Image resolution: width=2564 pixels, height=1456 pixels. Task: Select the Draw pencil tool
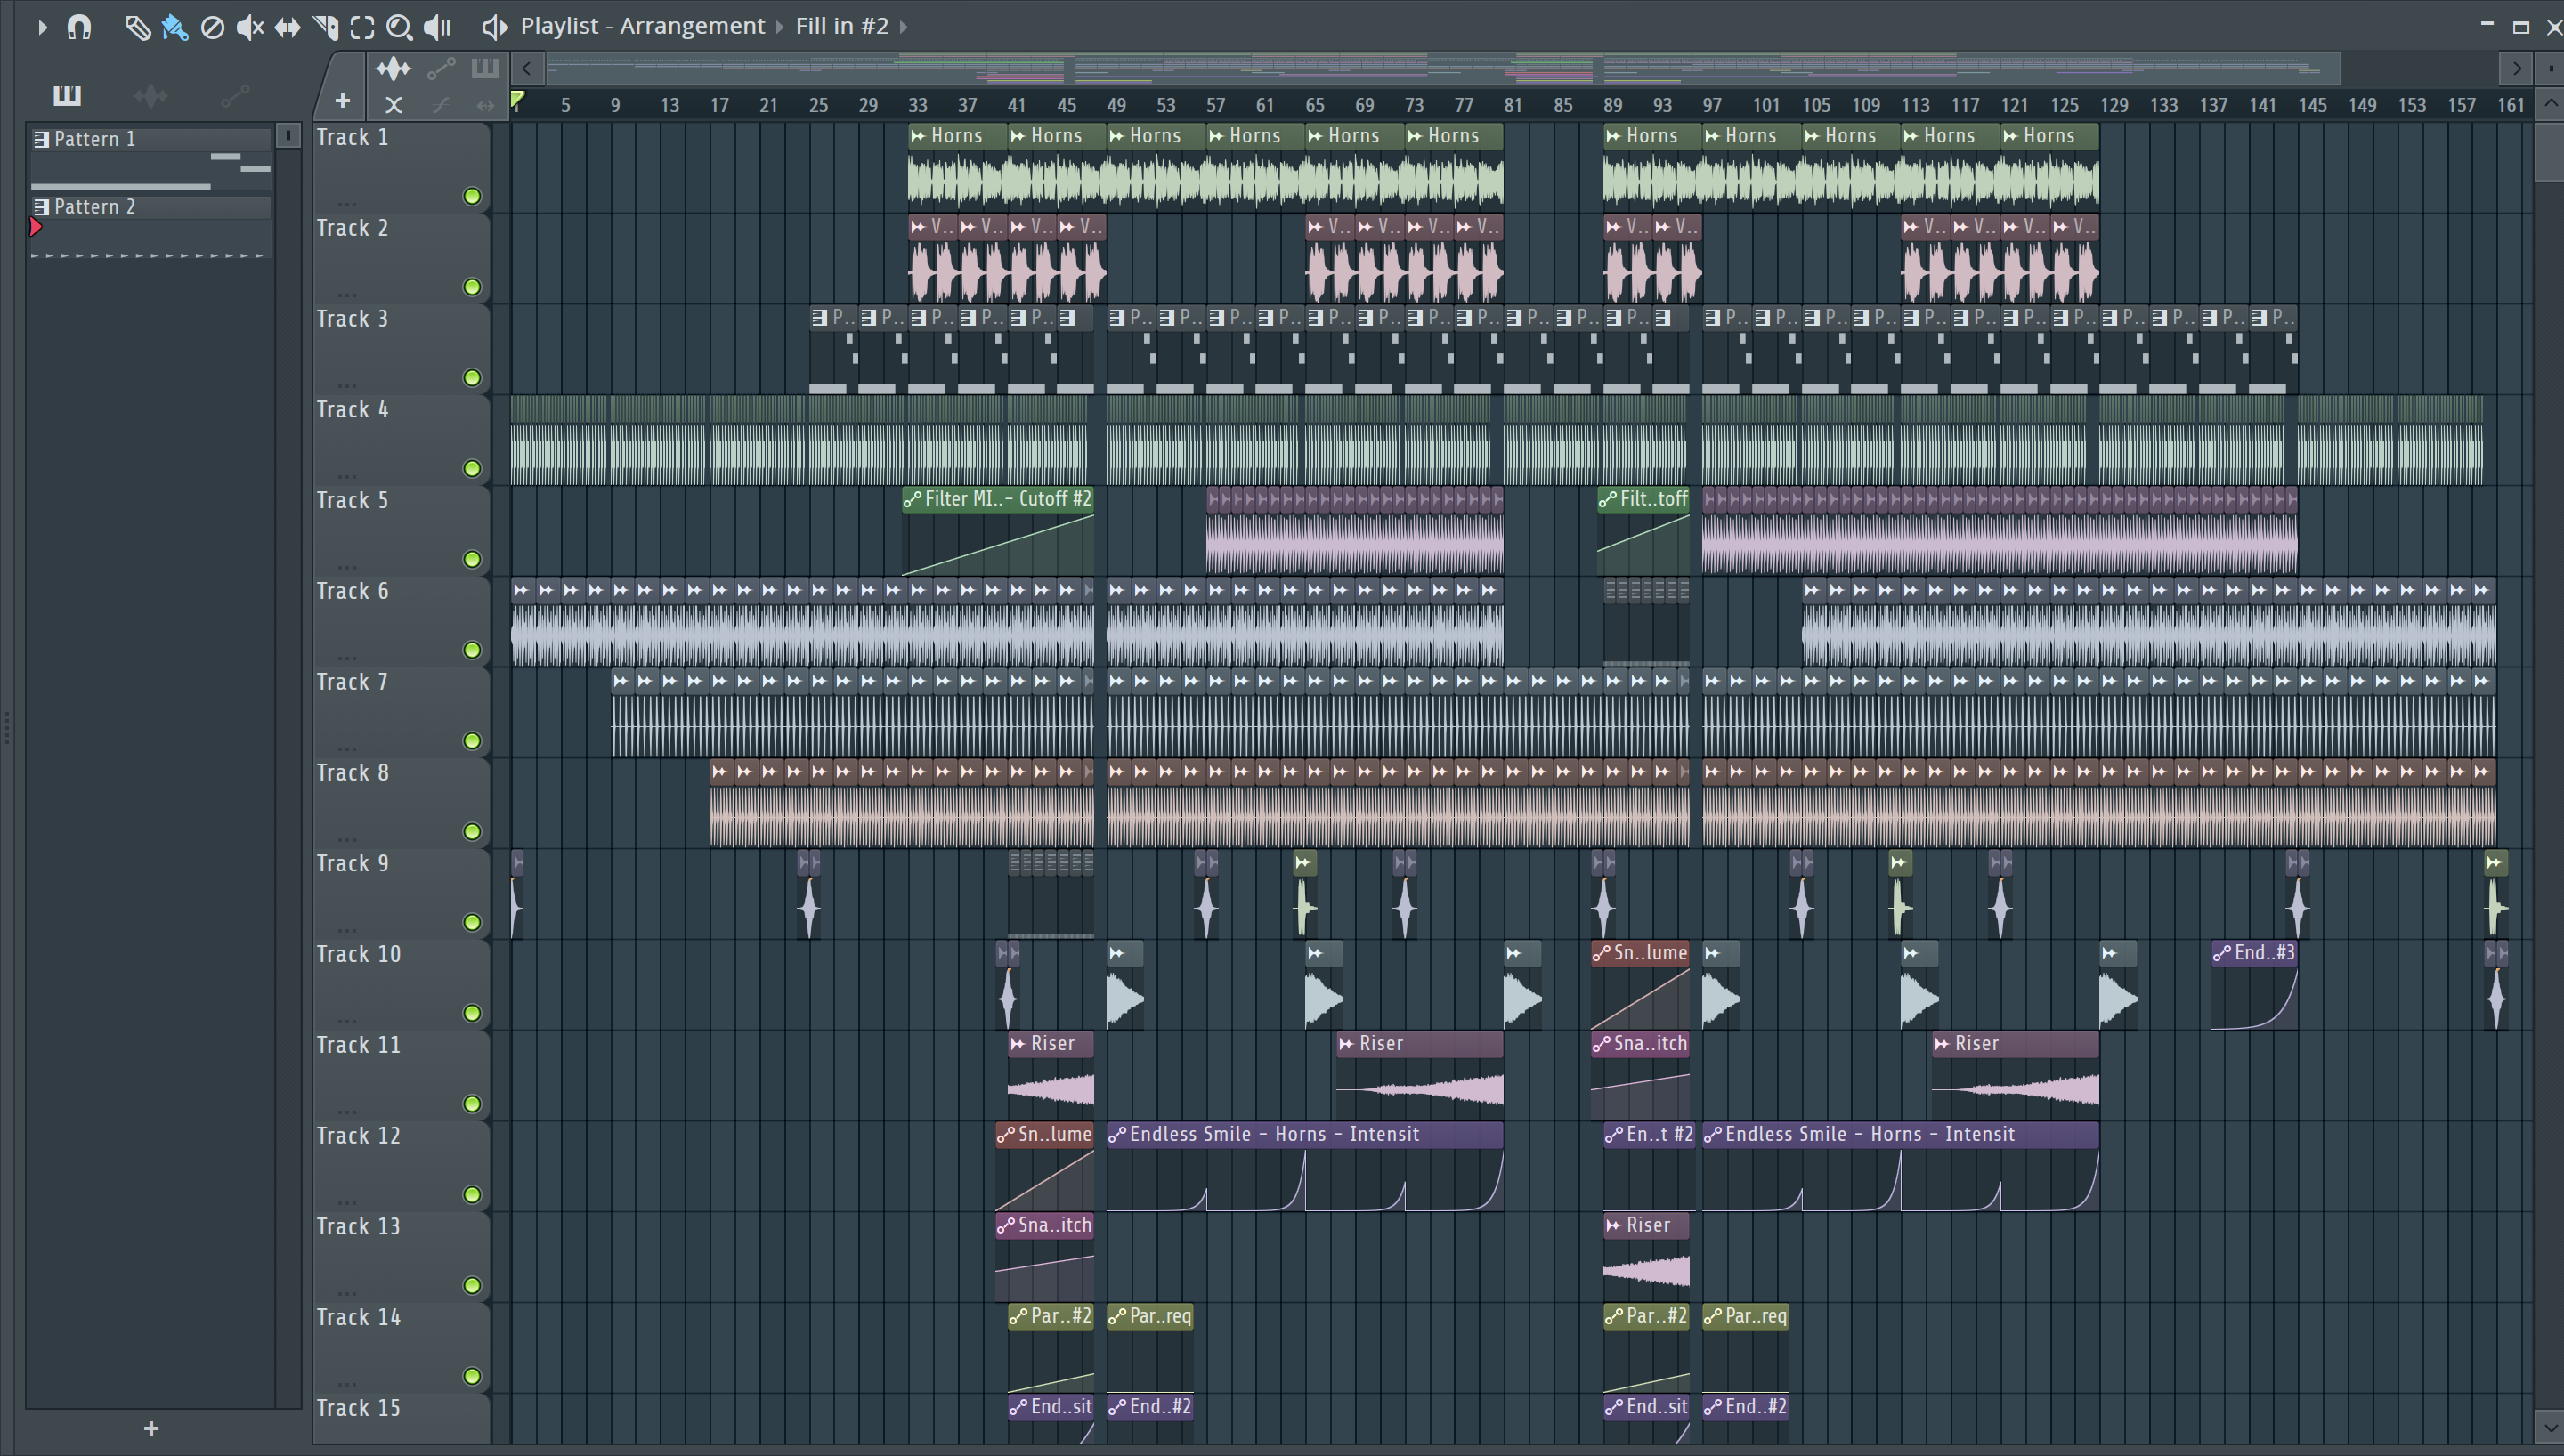(x=137, y=27)
